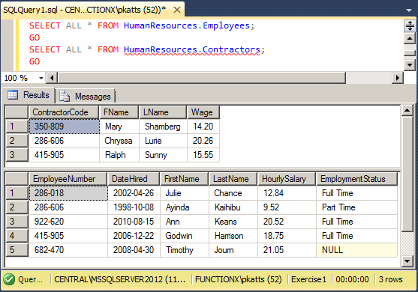The width and height of the screenshot is (418, 292).
Task: Click the ContractorCode column header
Action: point(64,112)
